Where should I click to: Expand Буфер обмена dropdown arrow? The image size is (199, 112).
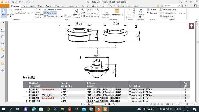[x=31, y=13]
